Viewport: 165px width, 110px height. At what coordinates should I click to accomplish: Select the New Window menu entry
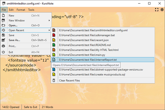pos(26,21)
